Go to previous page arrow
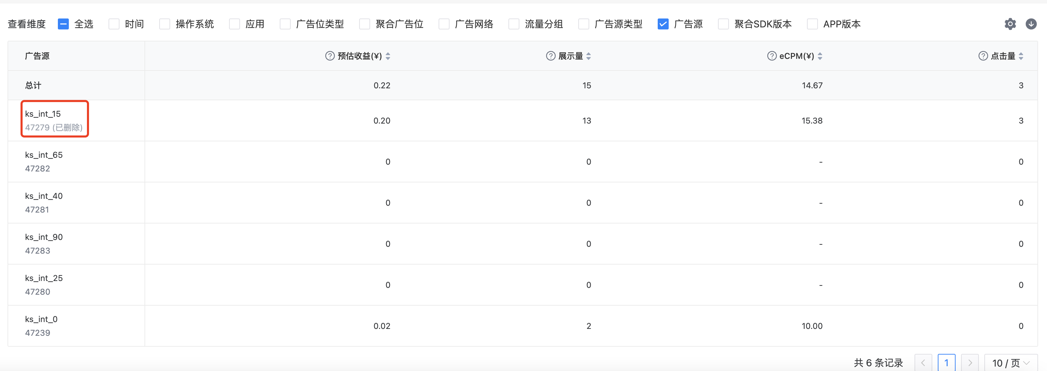The image size is (1047, 371). 923,362
